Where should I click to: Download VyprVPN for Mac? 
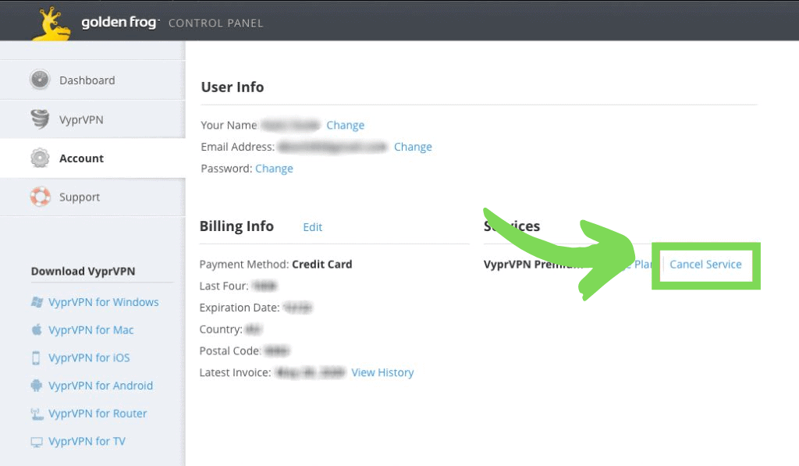pyautogui.click(x=91, y=330)
